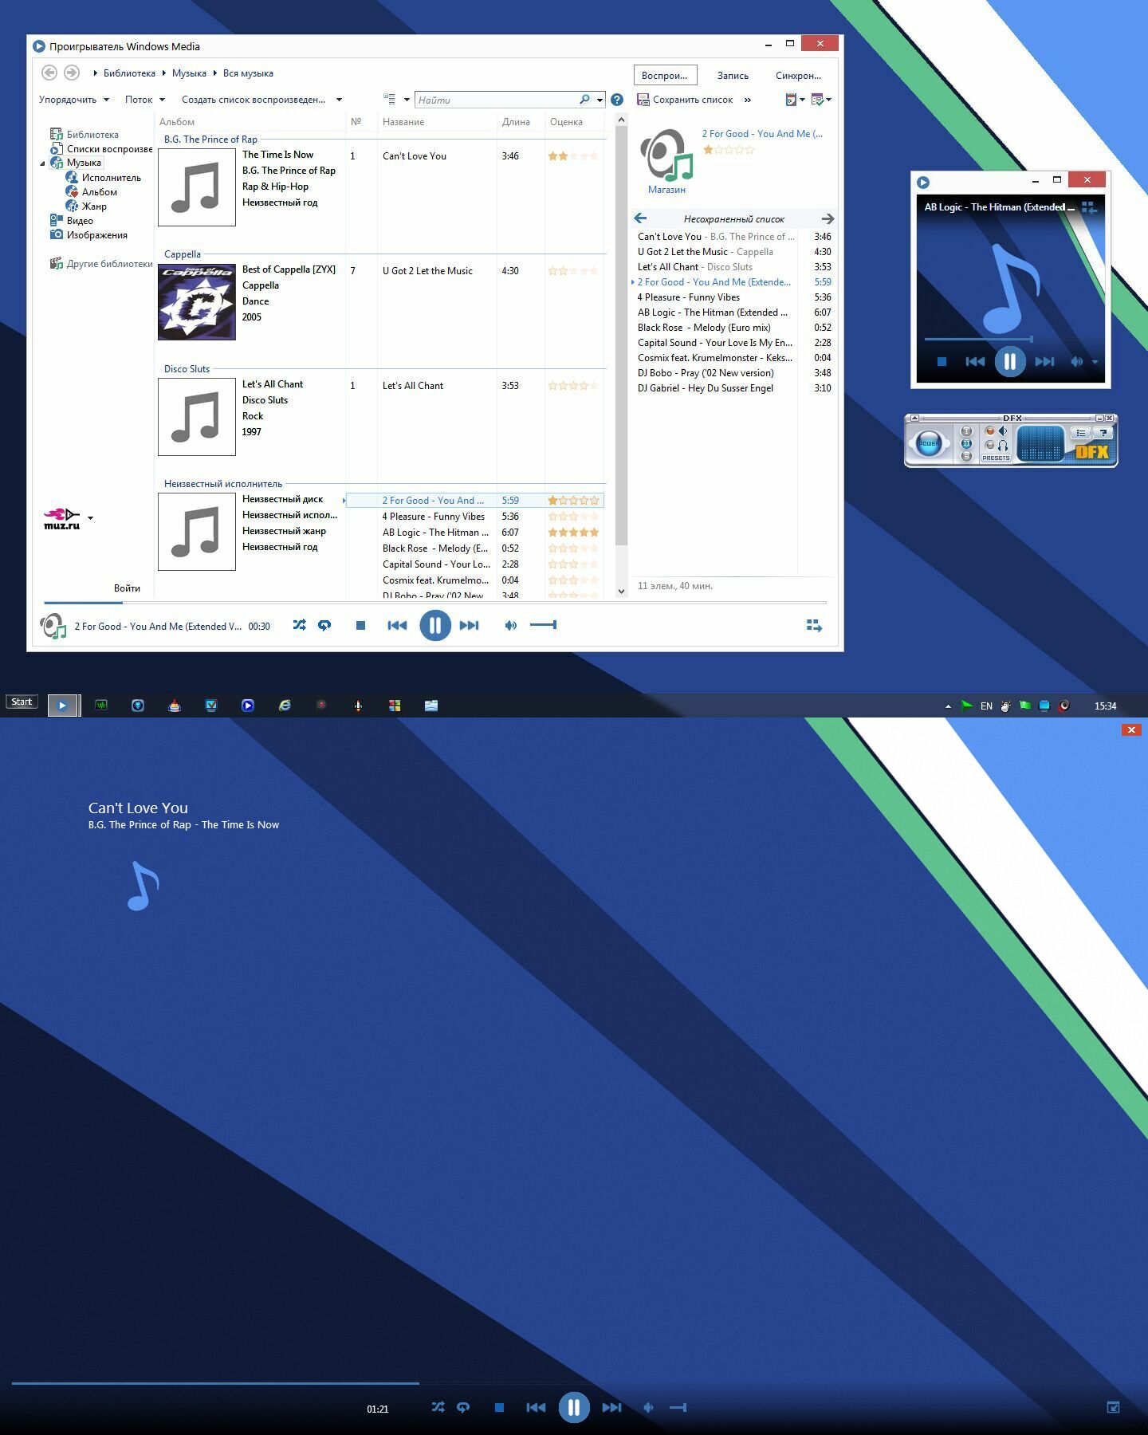
Task: Stop playback in the main library window
Action: click(x=360, y=626)
